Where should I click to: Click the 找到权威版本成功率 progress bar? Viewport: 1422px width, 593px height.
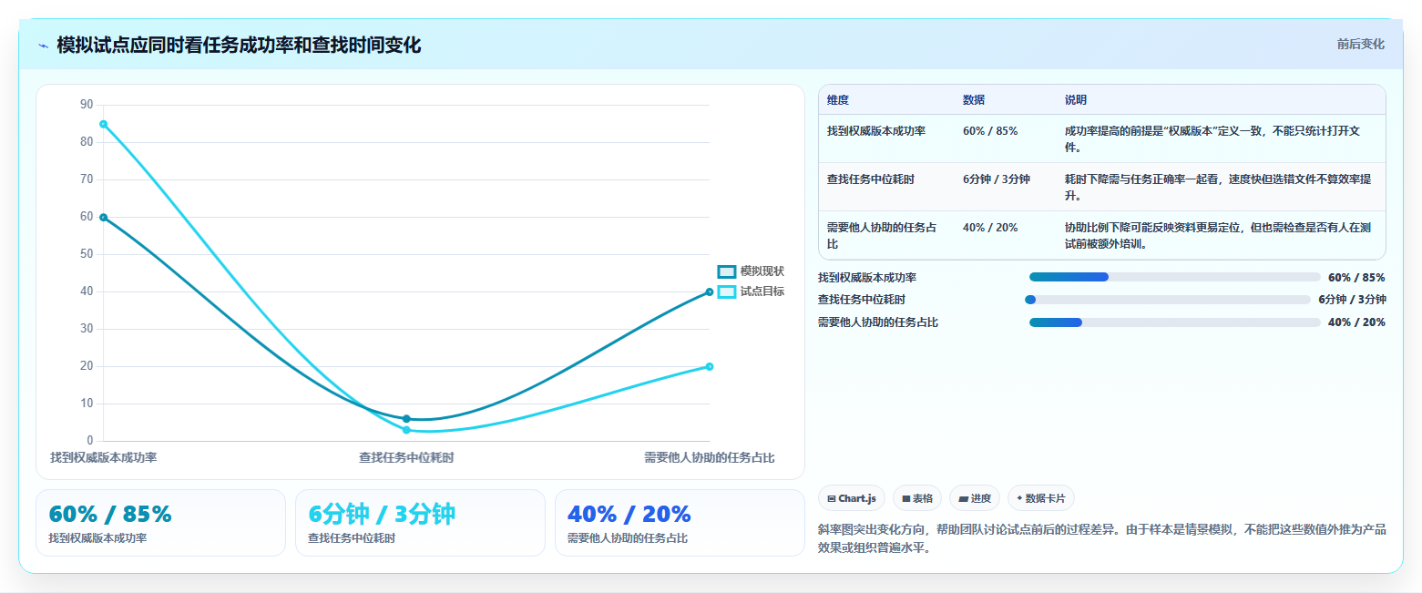1174,277
